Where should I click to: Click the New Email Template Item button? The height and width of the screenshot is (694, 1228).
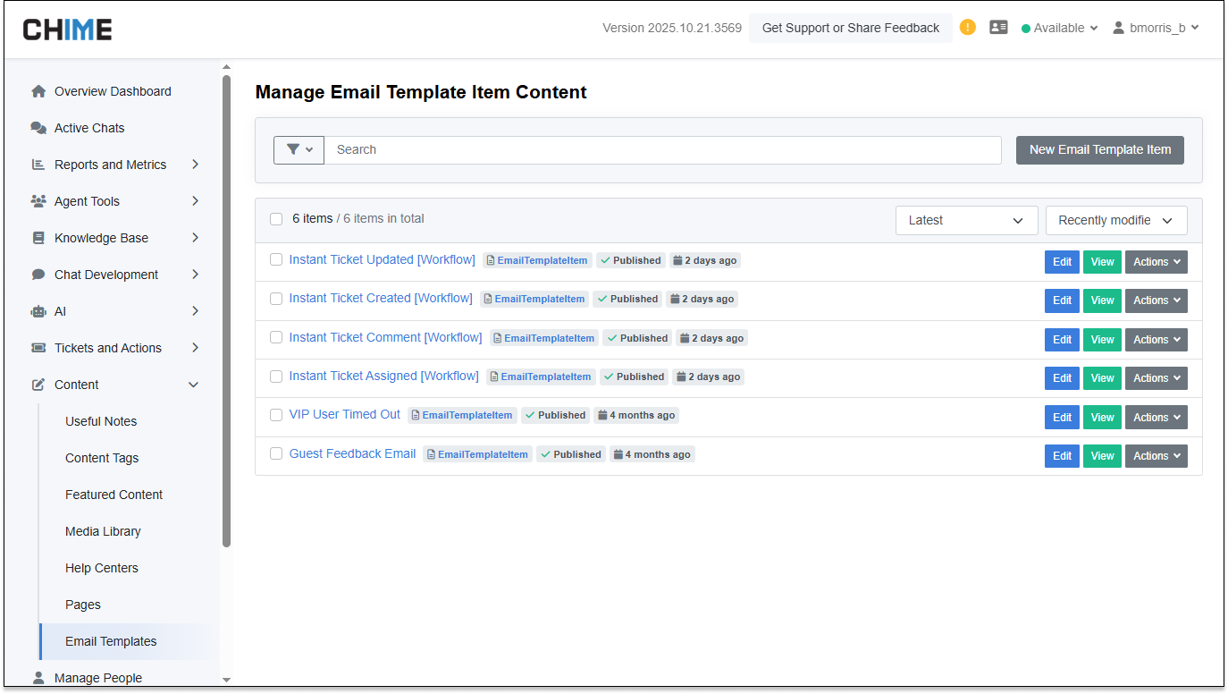click(x=1099, y=150)
